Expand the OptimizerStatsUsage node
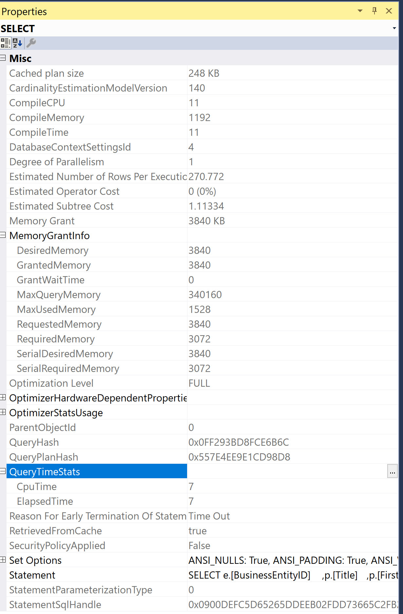 point(3,412)
